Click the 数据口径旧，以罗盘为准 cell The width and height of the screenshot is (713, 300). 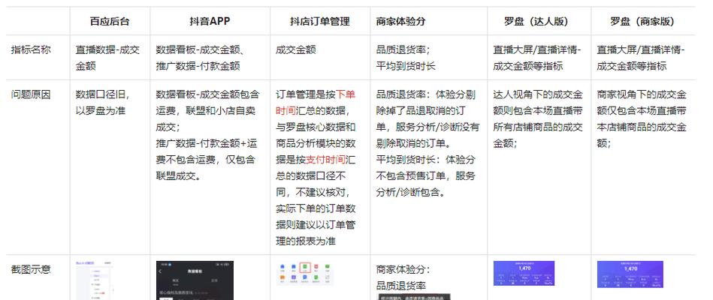(103, 103)
